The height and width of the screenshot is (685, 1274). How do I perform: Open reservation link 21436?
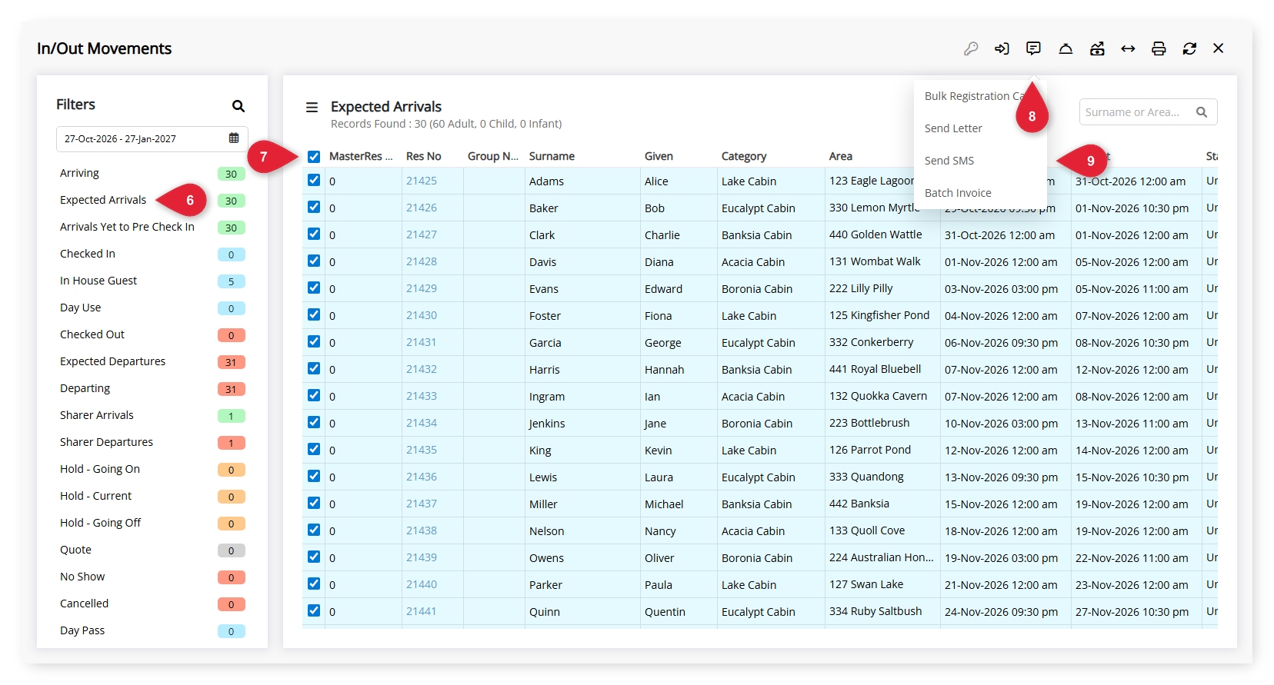422,477
